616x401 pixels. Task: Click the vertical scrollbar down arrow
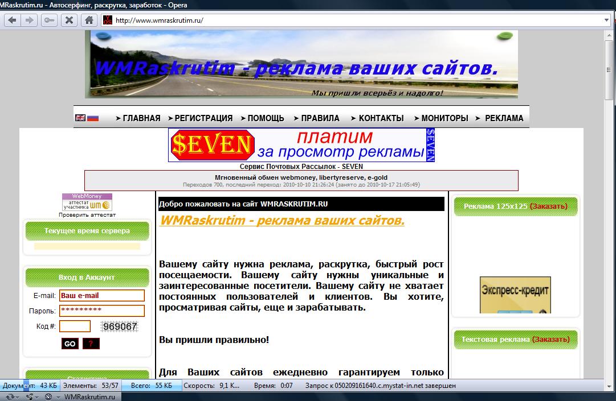point(609,386)
